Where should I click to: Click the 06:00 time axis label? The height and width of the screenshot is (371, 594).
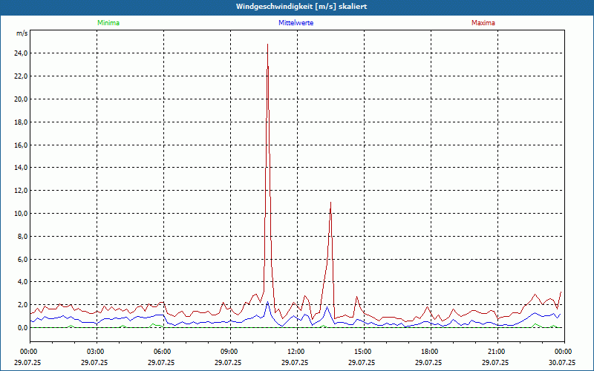[163, 352]
